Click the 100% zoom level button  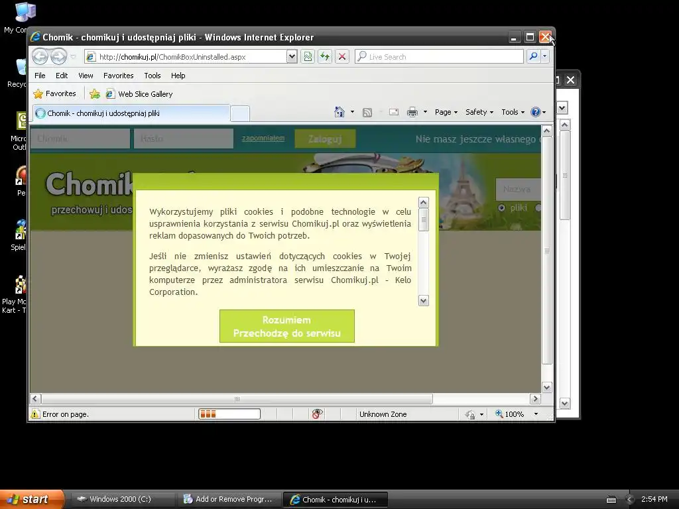click(x=510, y=414)
